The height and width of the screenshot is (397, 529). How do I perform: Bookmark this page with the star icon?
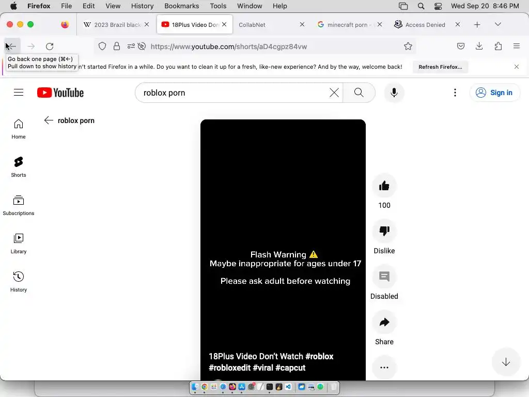coord(408,46)
